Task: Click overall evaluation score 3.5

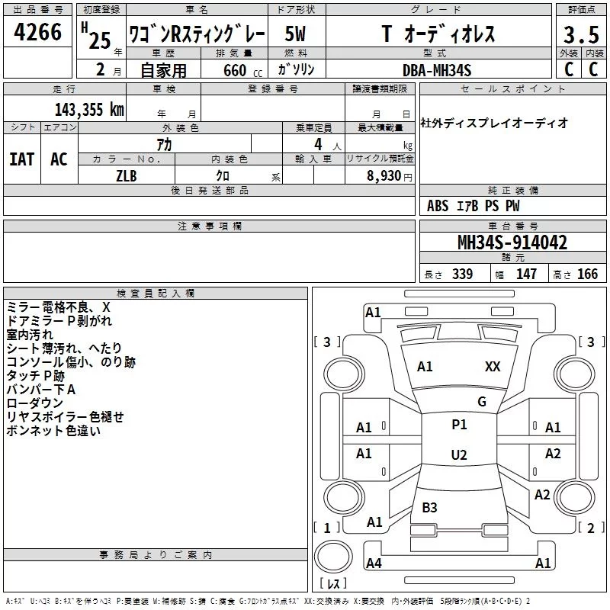Action: tap(581, 34)
